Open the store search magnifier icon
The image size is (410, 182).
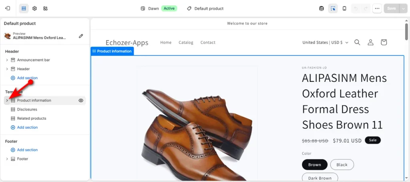(357, 42)
